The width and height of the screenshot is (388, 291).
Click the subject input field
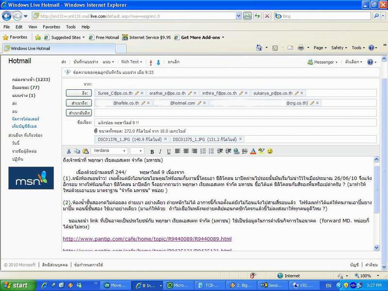pyautogui.click(x=235, y=123)
